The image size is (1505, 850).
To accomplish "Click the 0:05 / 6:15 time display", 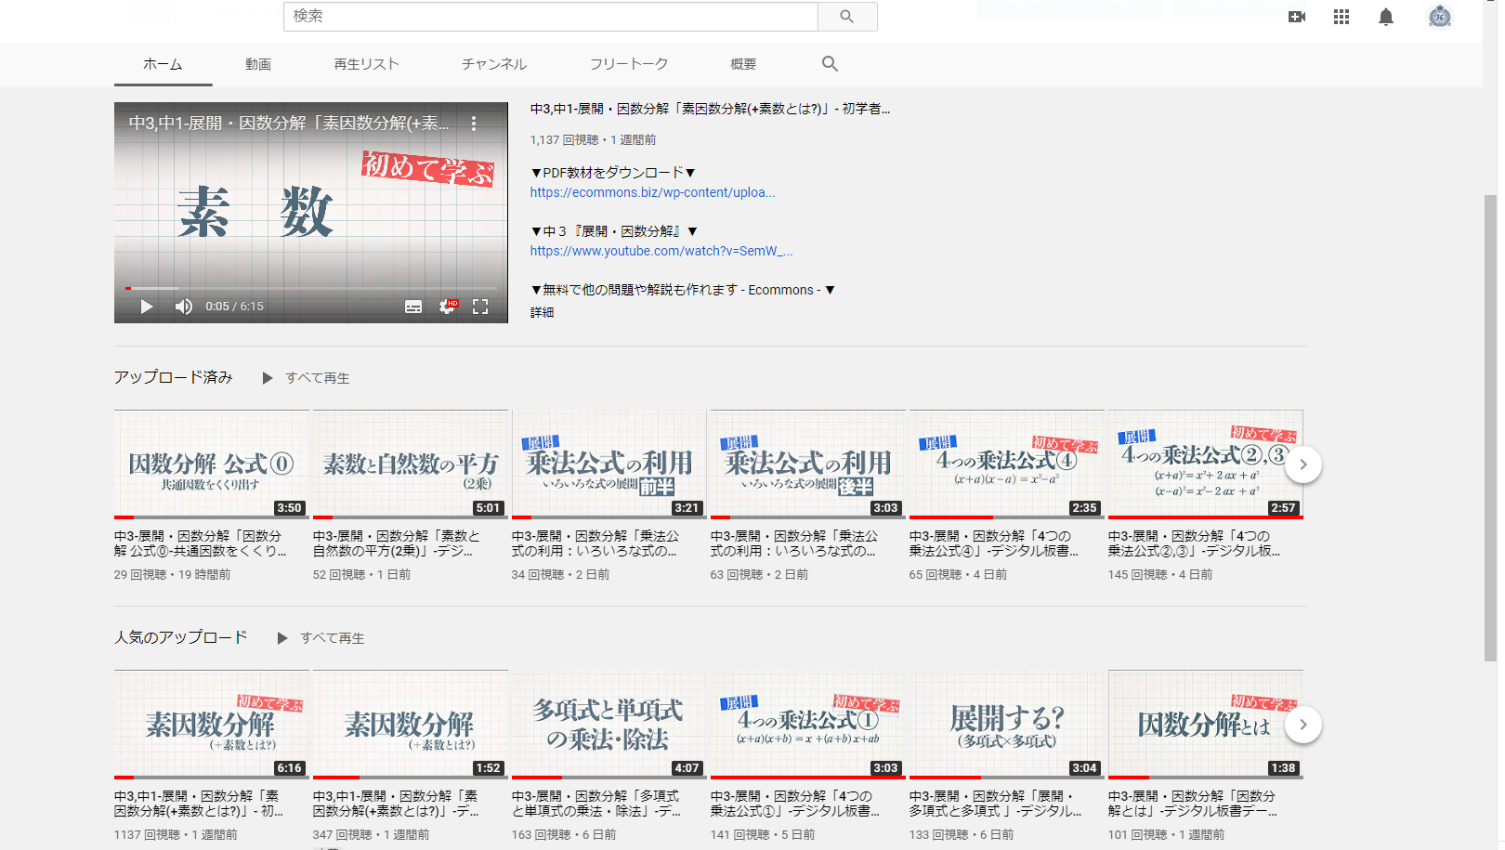I will coord(234,307).
